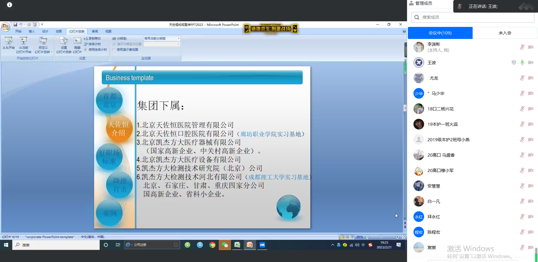Enable the 使用演示者视图 checkbox
538x262 pixels.
pyautogui.click(x=114, y=50)
